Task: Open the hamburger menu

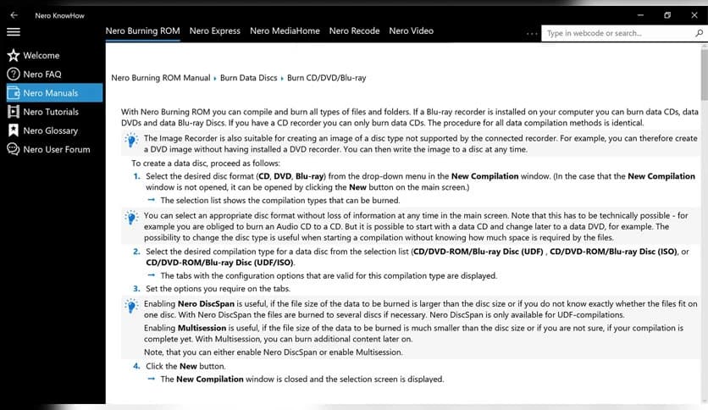Action: (x=14, y=31)
